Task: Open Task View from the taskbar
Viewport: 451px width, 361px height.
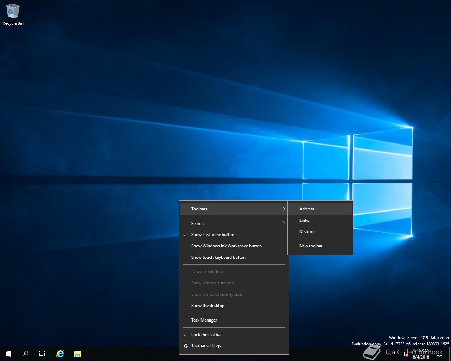Action: click(x=42, y=354)
